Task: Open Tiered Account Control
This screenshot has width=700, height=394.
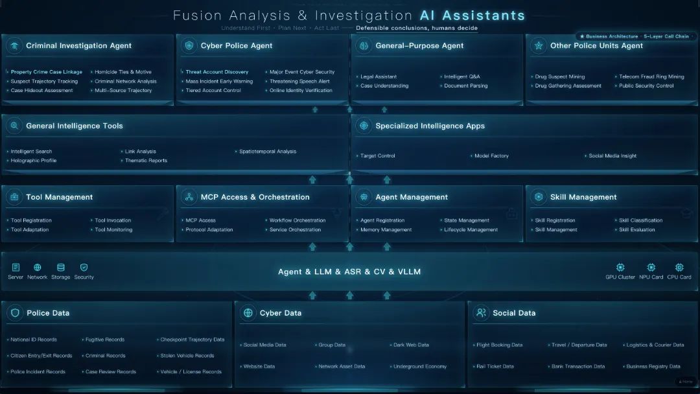Action: coord(213,90)
